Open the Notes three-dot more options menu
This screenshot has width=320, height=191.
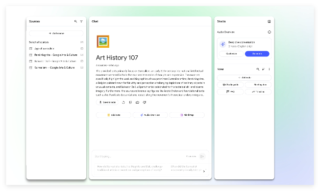(269, 69)
